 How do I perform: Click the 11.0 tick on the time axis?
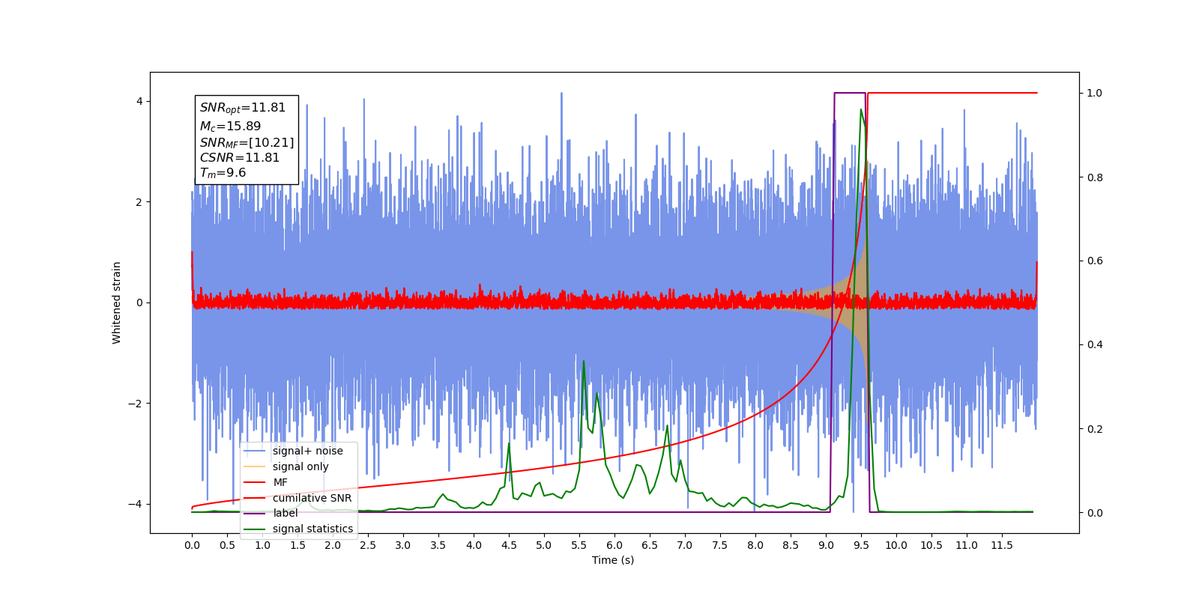coord(967,545)
